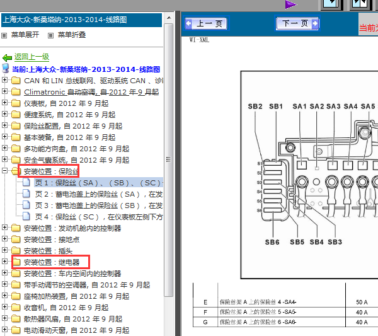Image resolution: width=378 pixels, height=336 pixels.
Task: Expand the 电动滑动天窗 folder node
Action: [4, 329]
